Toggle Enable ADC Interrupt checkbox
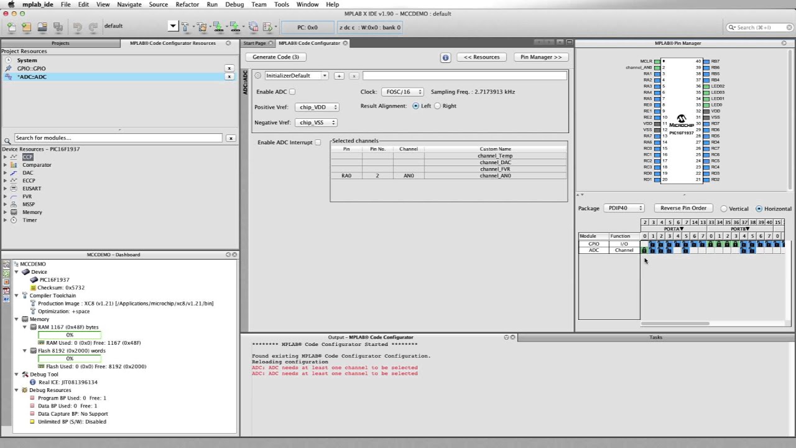Image resolution: width=796 pixels, height=448 pixels. tap(318, 142)
